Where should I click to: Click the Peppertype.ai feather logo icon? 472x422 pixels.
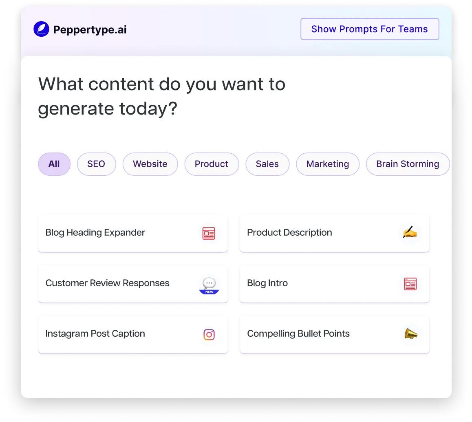click(x=41, y=29)
